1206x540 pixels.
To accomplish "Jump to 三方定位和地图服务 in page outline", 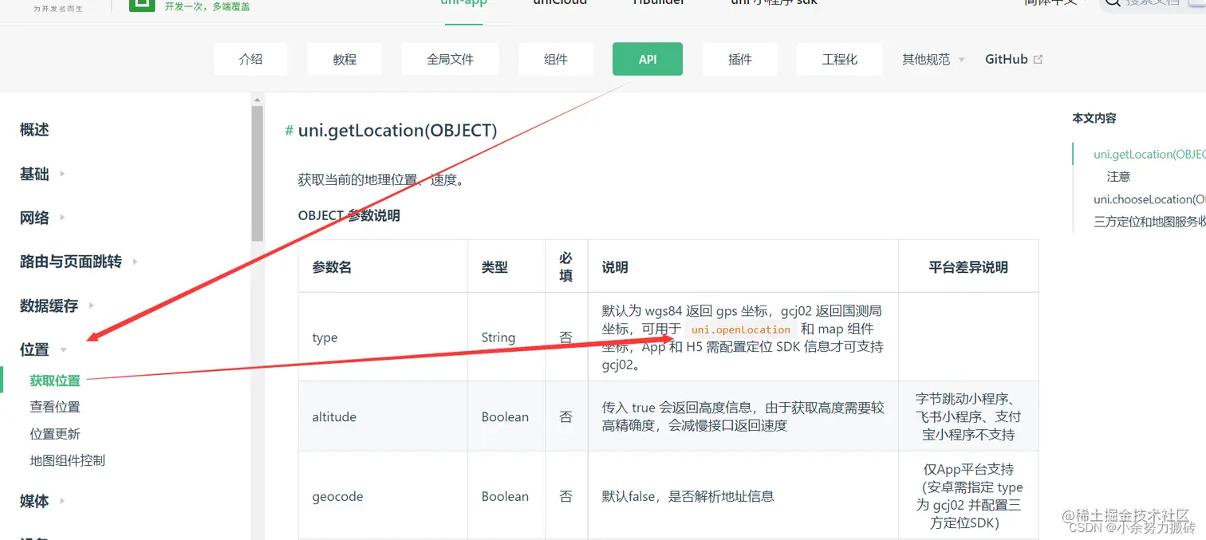I will point(1149,222).
